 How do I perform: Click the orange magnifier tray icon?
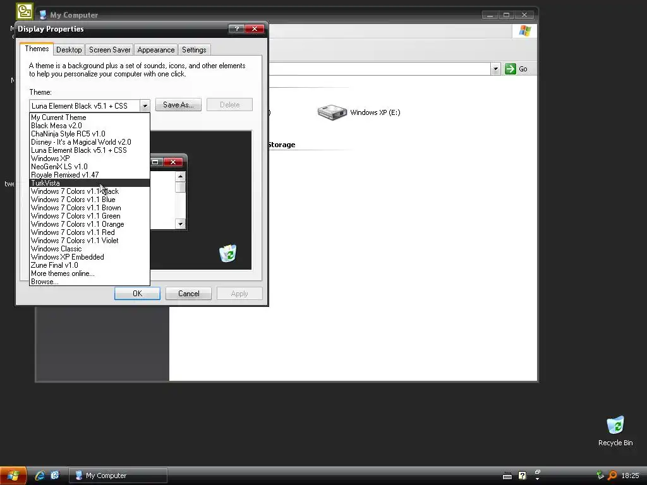tap(612, 476)
